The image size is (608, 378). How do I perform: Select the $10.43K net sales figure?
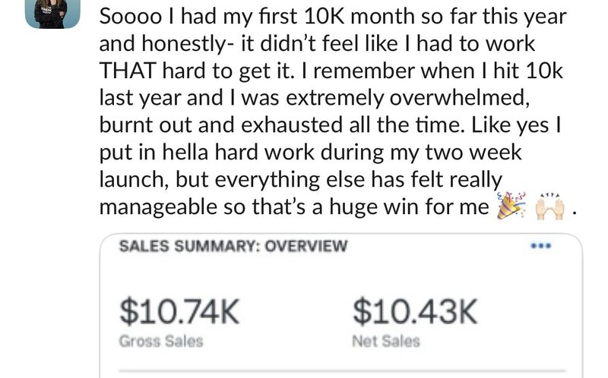tap(414, 312)
